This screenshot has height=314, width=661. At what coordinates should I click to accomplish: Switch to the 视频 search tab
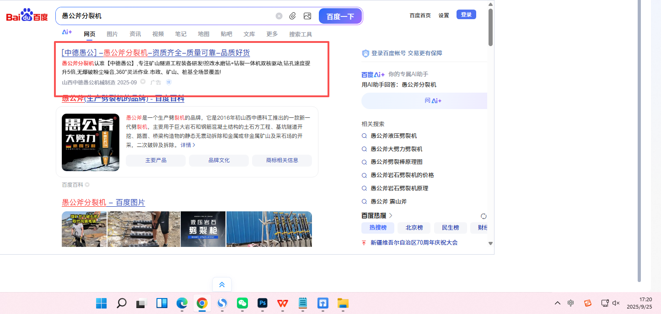tap(158, 34)
